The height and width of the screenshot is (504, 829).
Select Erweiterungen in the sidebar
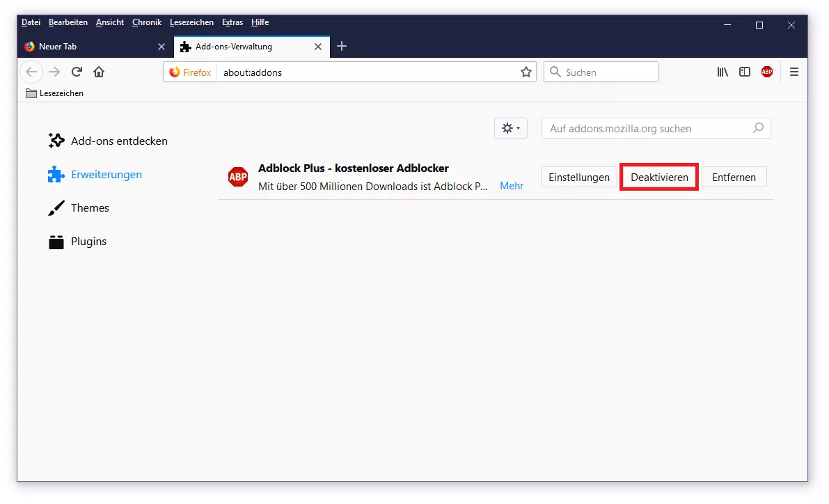(x=95, y=175)
